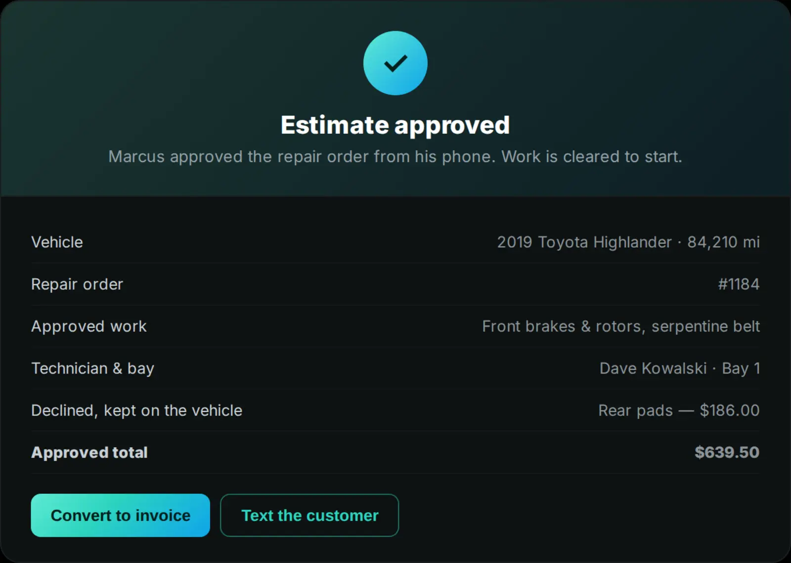Click Rear pads $186.00 declined item

tap(679, 411)
